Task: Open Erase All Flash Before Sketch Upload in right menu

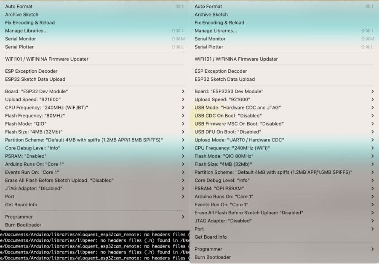Action: [x=284, y=213]
